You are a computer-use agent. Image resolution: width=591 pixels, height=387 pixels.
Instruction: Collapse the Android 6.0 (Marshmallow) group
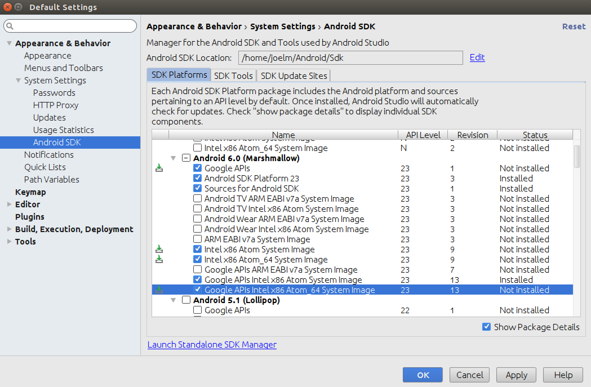(x=174, y=158)
